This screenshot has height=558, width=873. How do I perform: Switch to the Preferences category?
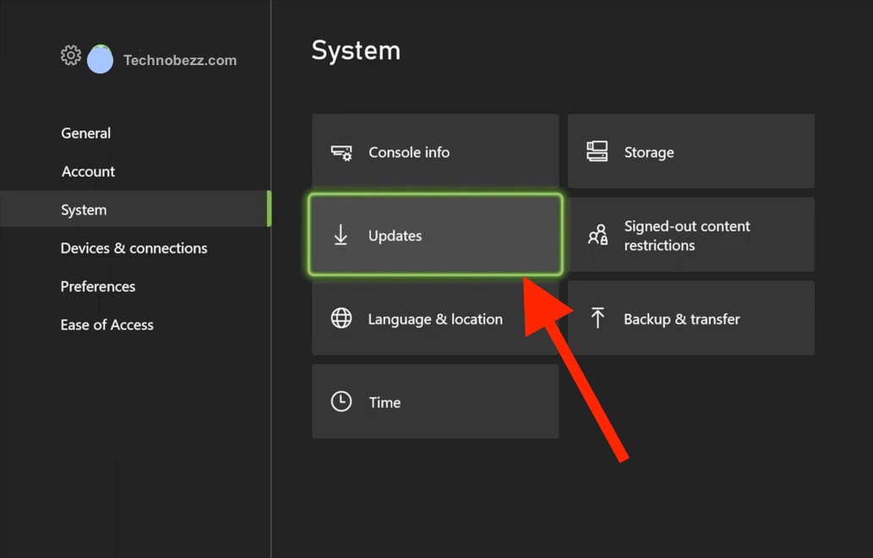[98, 287]
